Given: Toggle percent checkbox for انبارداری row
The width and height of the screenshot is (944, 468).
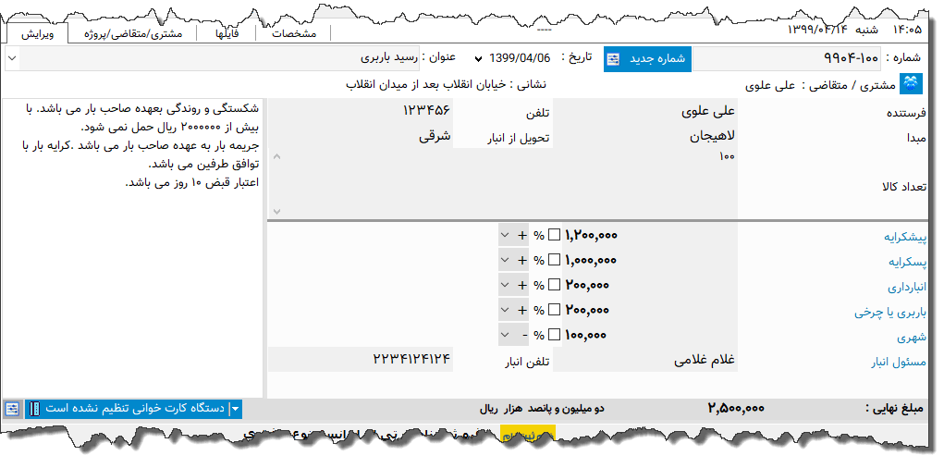Looking at the screenshot, I should 555,285.
